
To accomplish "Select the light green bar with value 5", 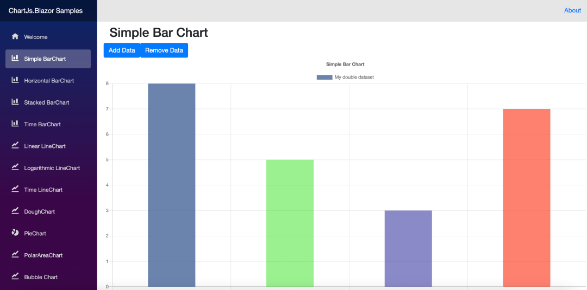I will (x=290, y=223).
